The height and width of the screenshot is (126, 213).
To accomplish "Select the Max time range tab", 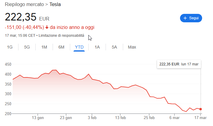I will (132, 47).
